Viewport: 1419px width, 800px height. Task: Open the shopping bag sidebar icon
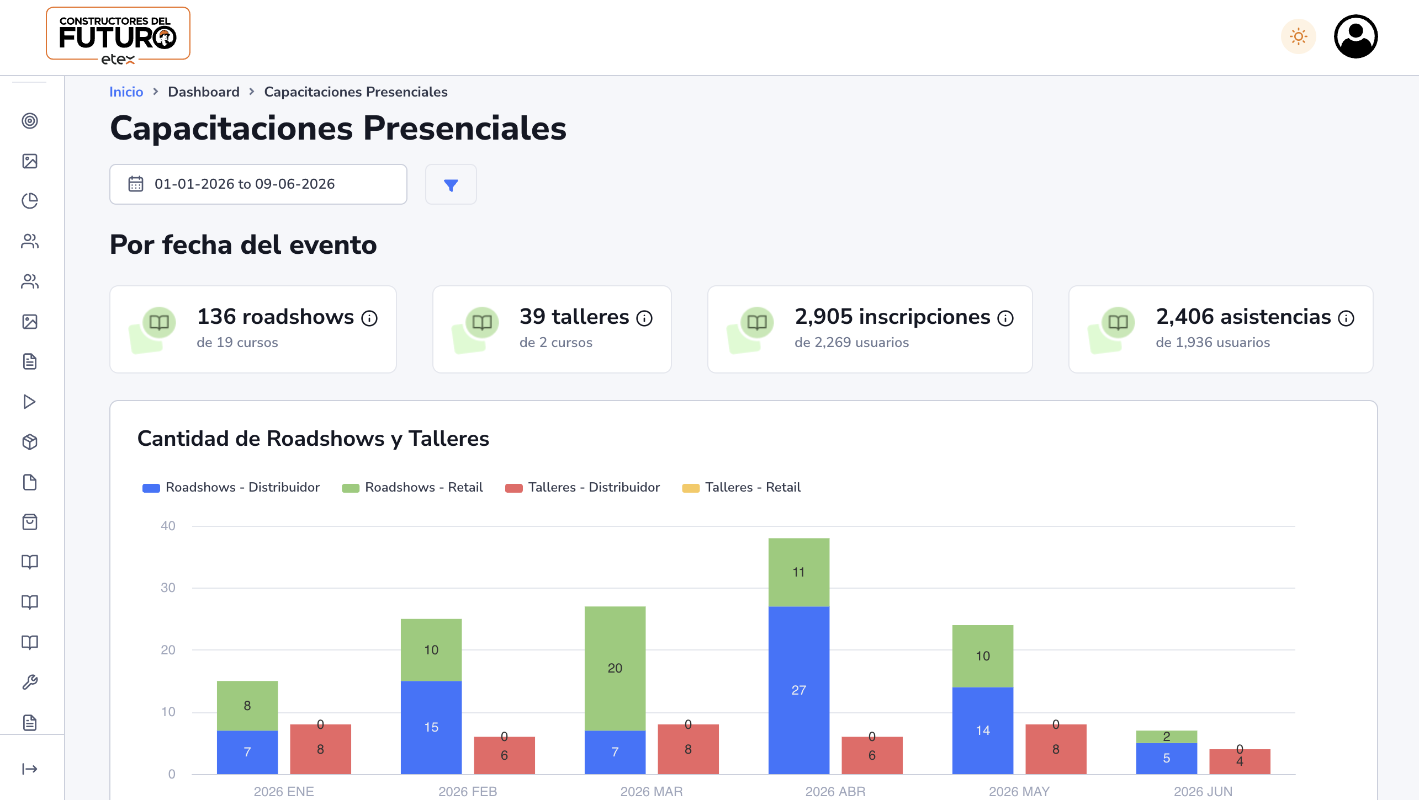click(x=30, y=522)
